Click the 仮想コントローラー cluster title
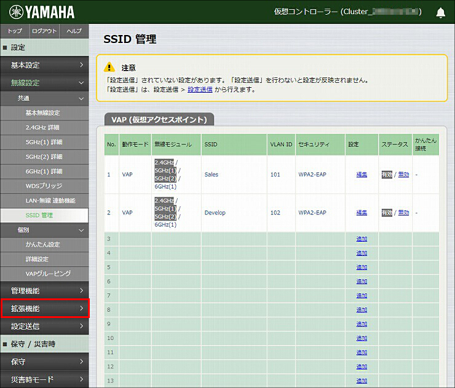 pyautogui.click(x=347, y=12)
